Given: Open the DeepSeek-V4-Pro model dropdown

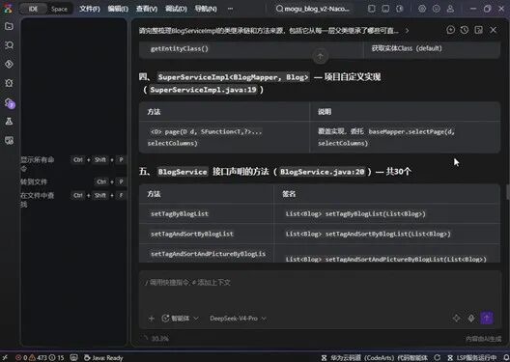Looking at the screenshot, I should (x=238, y=319).
